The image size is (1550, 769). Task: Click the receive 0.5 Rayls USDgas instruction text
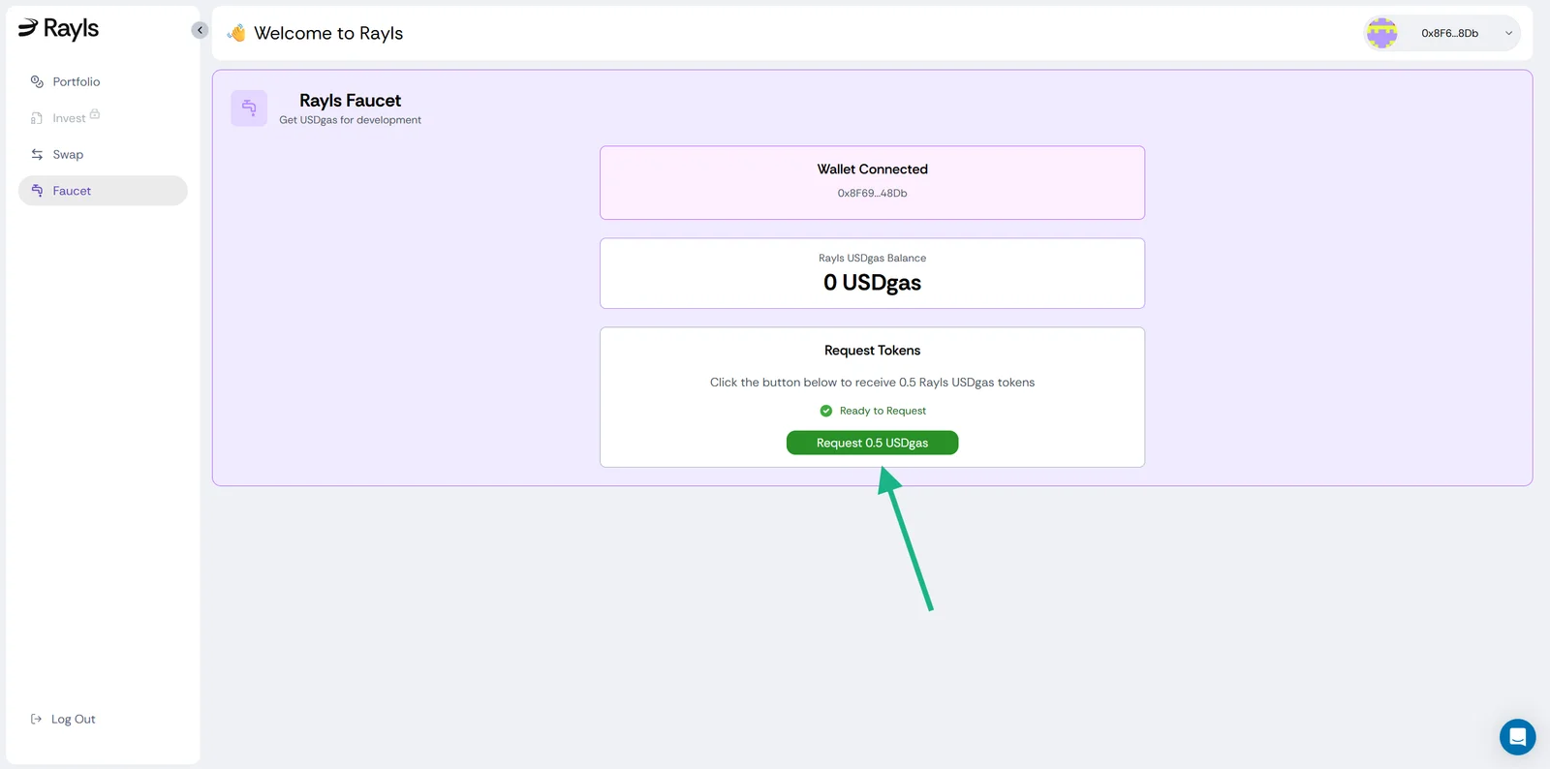coord(872,383)
